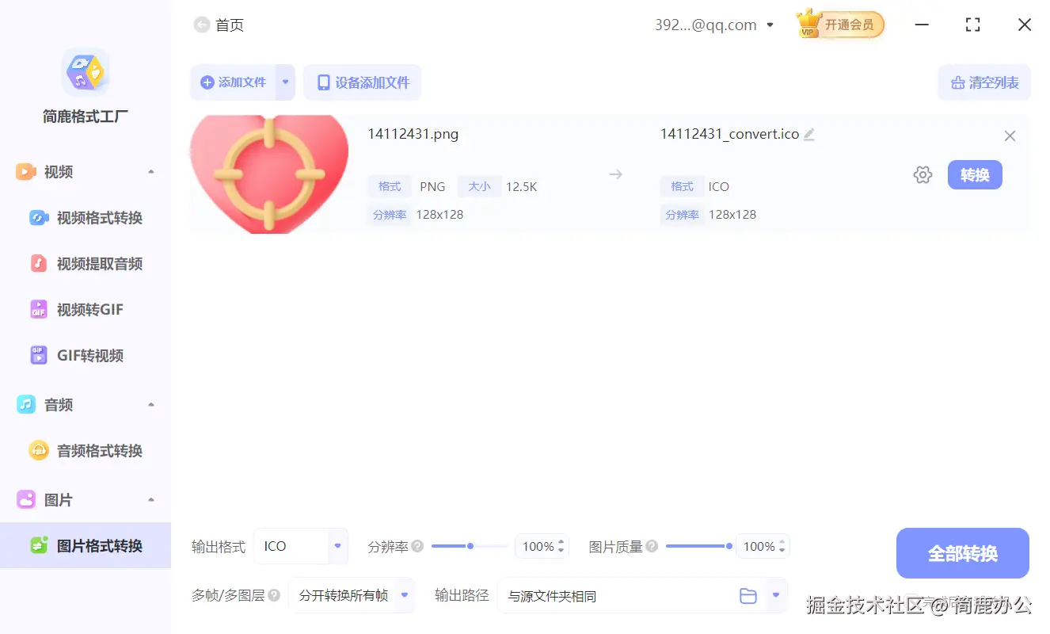This screenshot has height=634, width=1050.
Task: Open the 视频提取音频 tool
Action: (x=87, y=263)
